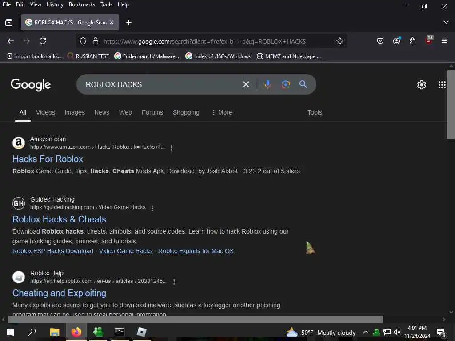Image resolution: width=455 pixels, height=341 pixels.
Task: Open options dots beside Guided Hacking result
Action: [152, 208]
